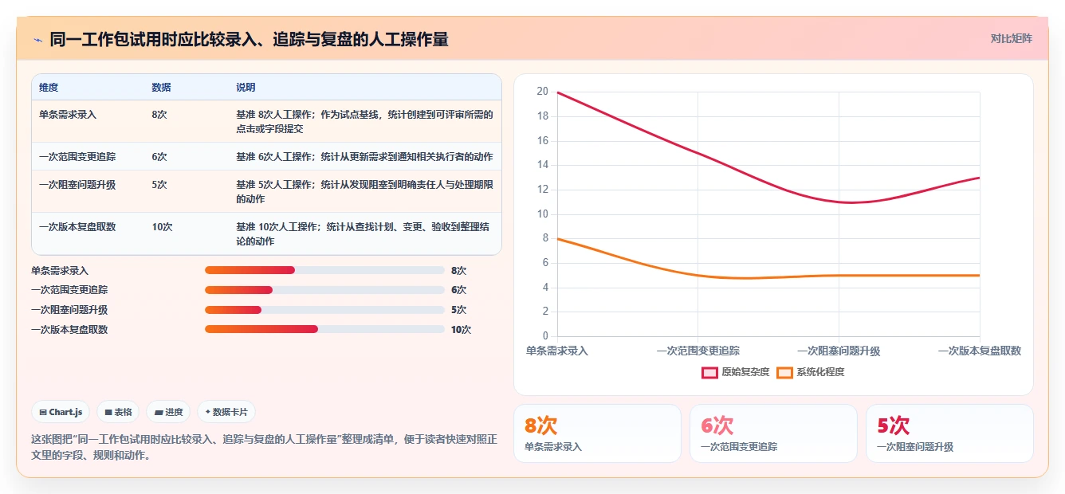This screenshot has height=494, width=1065.
Task: Open the 8次 单条需求录入 data card
Action: (597, 433)
